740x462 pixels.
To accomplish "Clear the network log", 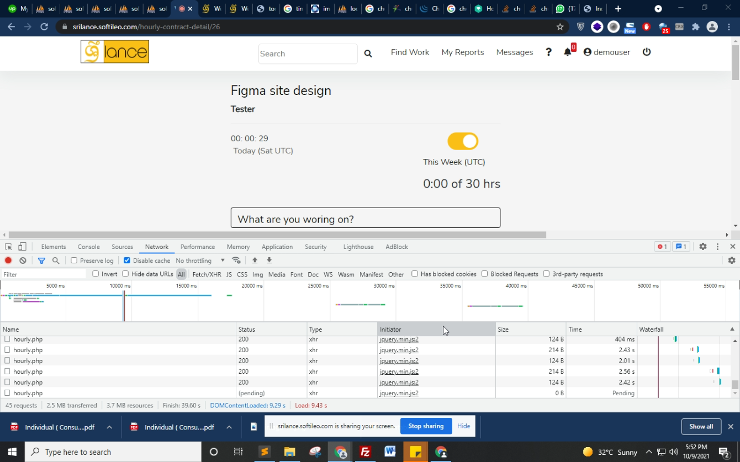I will tap(23, 261).
